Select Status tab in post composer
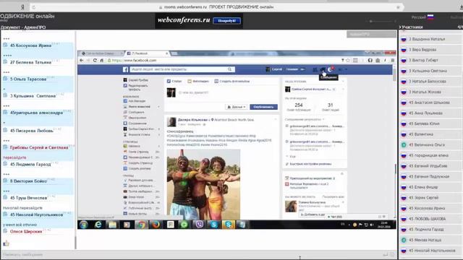Image resolution: width=463 pixels, height=260 pixels. [174, 81]
